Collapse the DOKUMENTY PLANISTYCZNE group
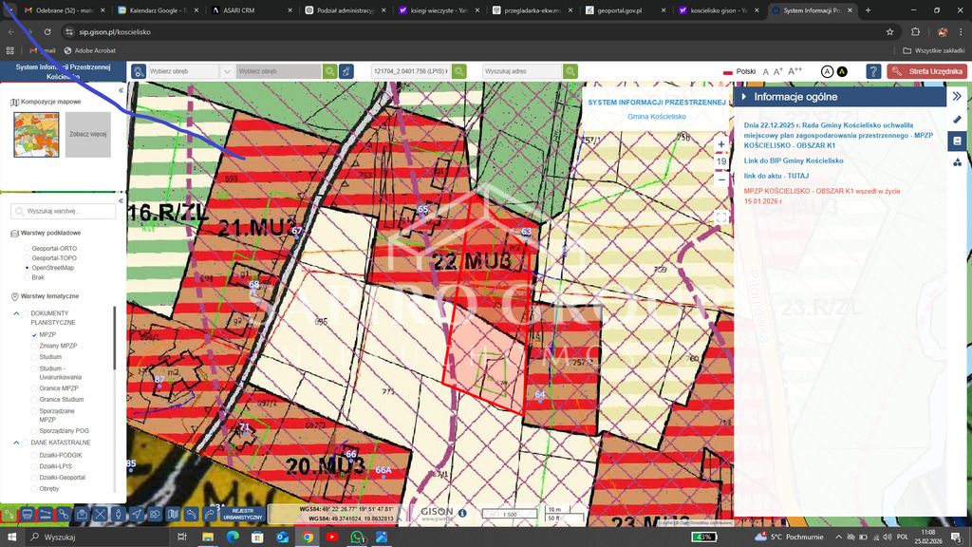 coord(16,313)
